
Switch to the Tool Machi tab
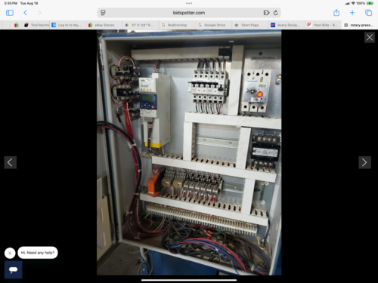coord(37,25)
